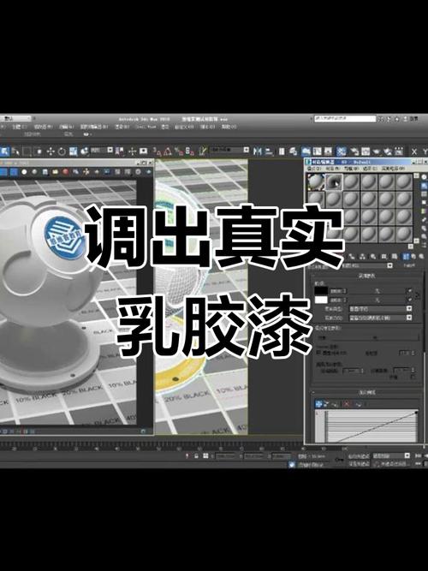
Task: Toggle the checkbox in Fresnel parameters section
Action: pyautogui.click(x=318, y=353)
